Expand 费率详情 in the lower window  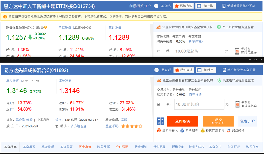tap(196, 95)
